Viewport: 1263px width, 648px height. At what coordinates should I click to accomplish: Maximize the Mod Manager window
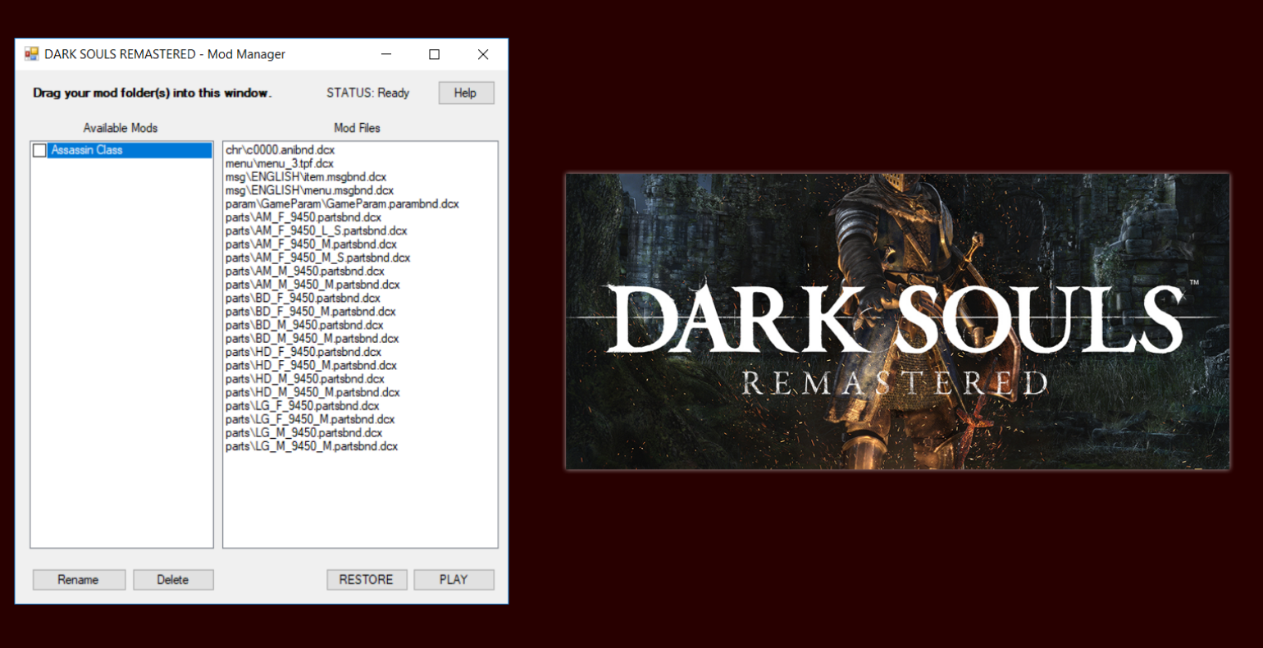tap(435, 54)
